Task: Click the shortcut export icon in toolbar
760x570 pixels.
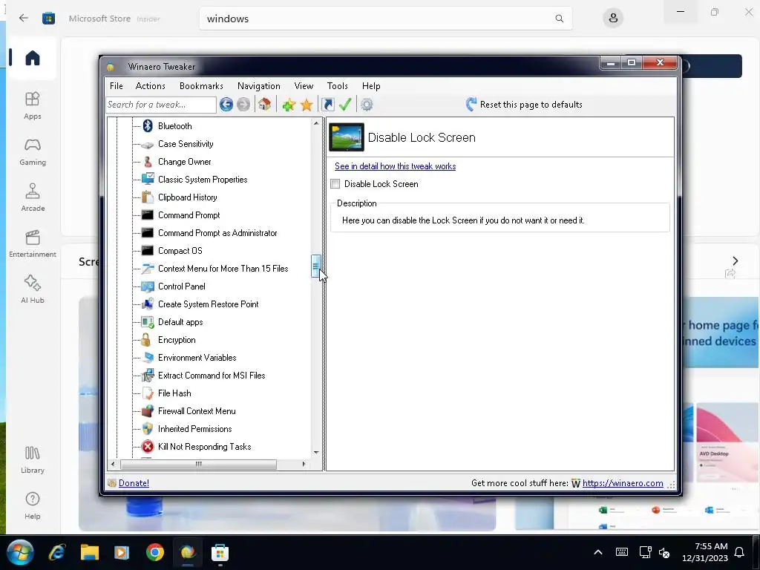Action: (x=328, y=105)
